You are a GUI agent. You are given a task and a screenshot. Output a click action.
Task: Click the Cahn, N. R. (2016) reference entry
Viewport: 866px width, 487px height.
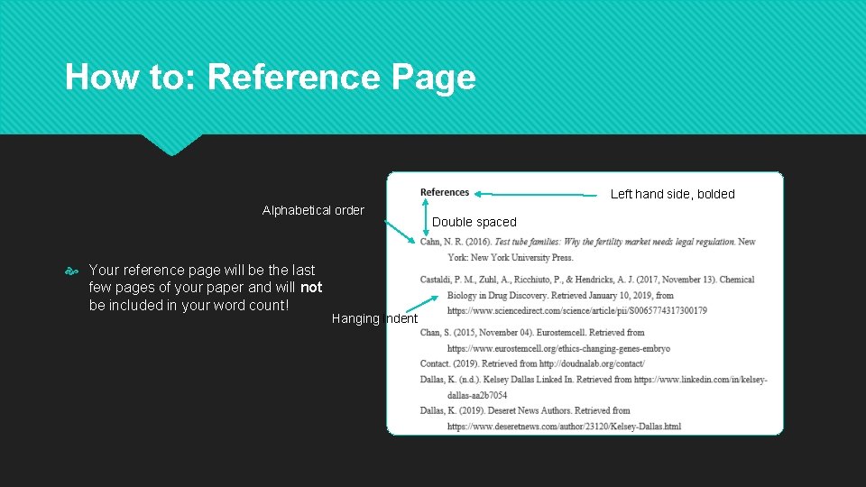click(587, 250)
